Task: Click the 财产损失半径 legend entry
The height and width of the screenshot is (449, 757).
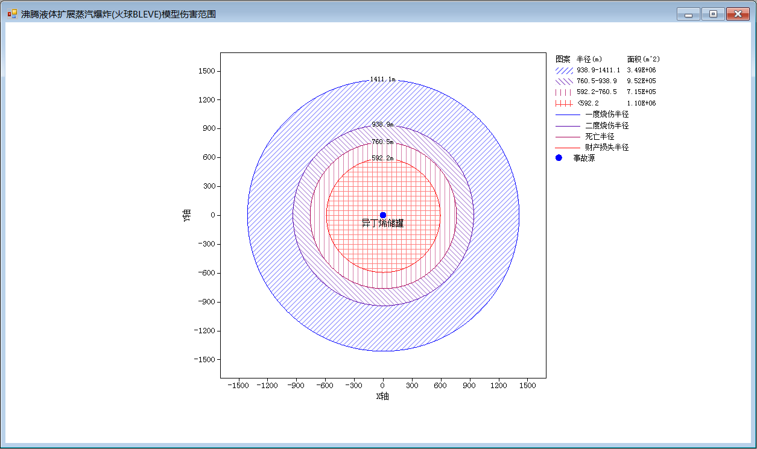Action: [x=607, y=147]
